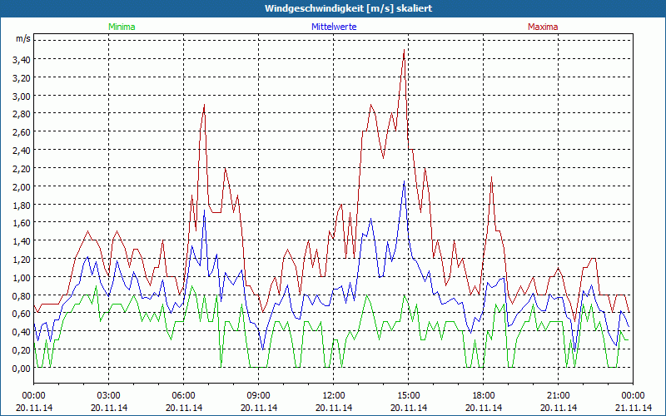The height and width of the screenshot is (416, 666).
Task: Click the 09:00 time axis label
Action: tap(259, 396)
